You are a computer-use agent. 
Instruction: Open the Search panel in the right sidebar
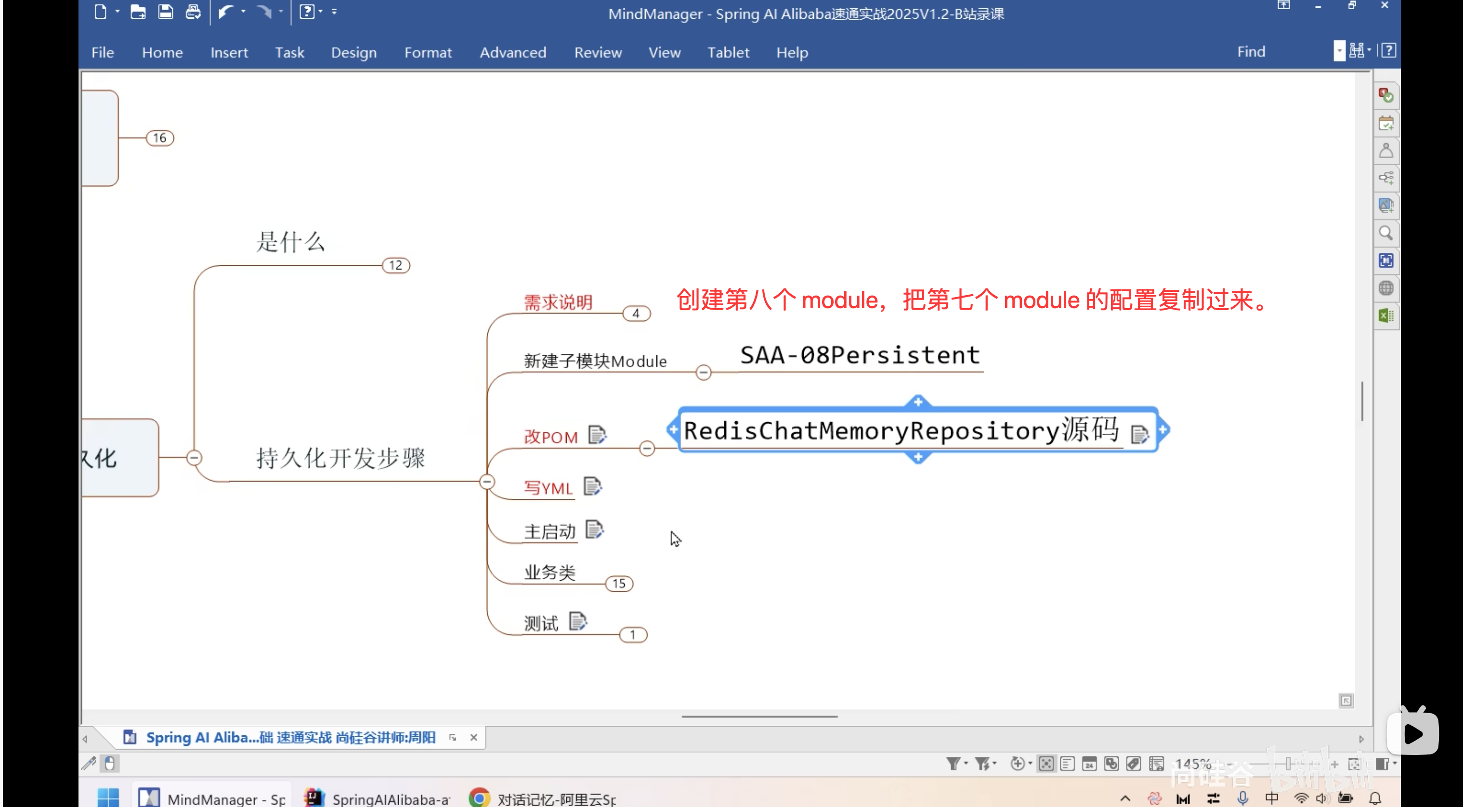click(x=1386, y=233)
